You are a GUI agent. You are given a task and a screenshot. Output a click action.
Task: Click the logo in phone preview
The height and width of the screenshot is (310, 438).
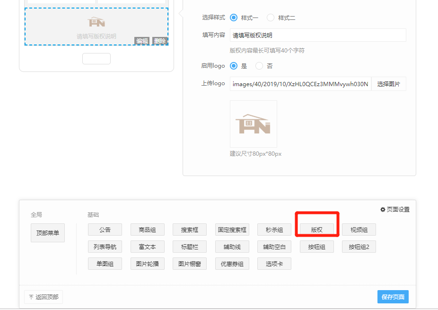coord(96,22)
